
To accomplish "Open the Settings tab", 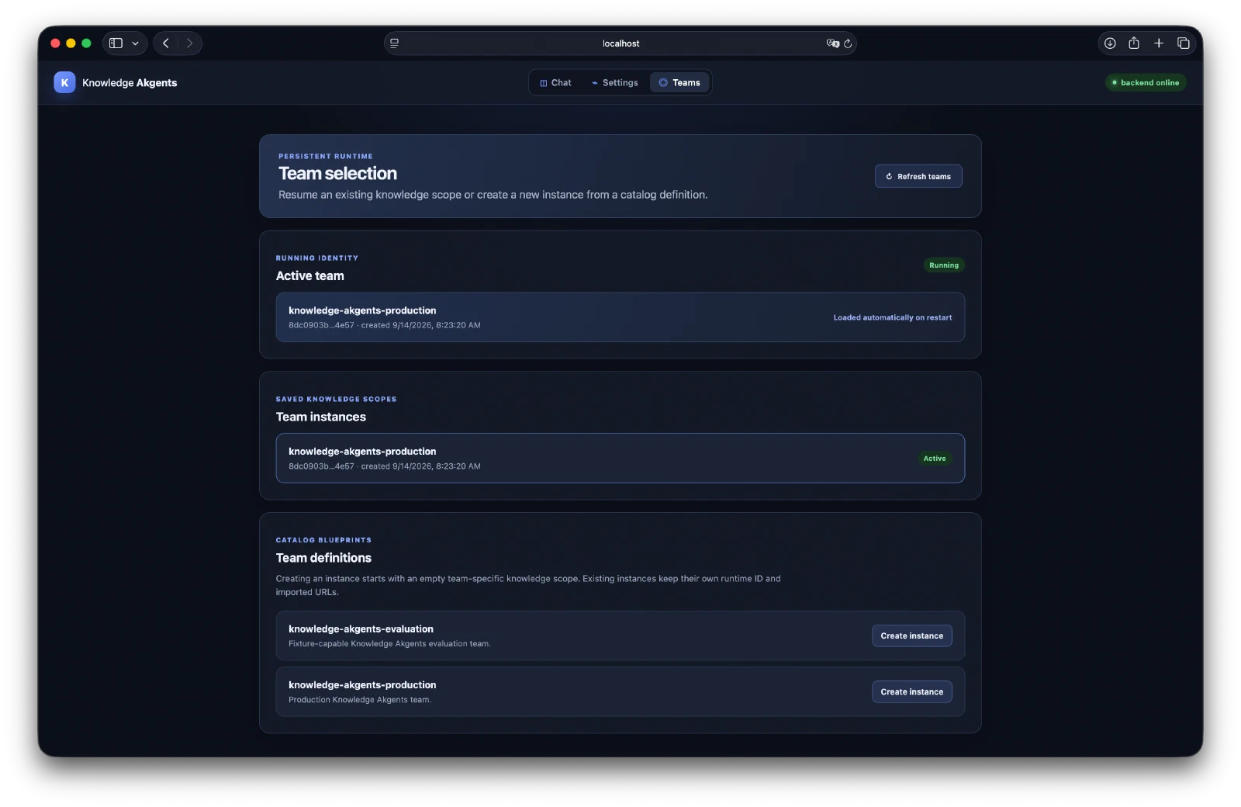I will click(x=614, y=82).
